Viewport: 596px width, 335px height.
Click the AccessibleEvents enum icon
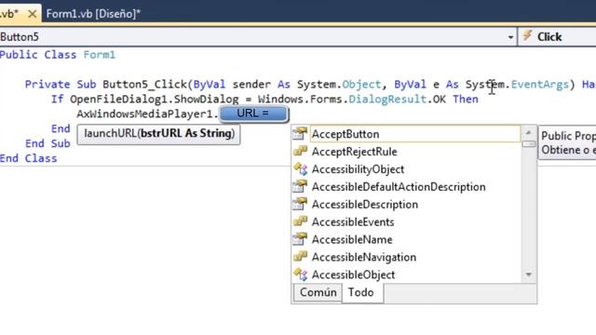click(300, 221)
